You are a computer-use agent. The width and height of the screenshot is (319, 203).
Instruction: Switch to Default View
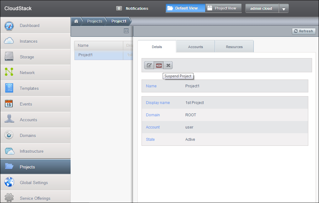tap(185, 8)
